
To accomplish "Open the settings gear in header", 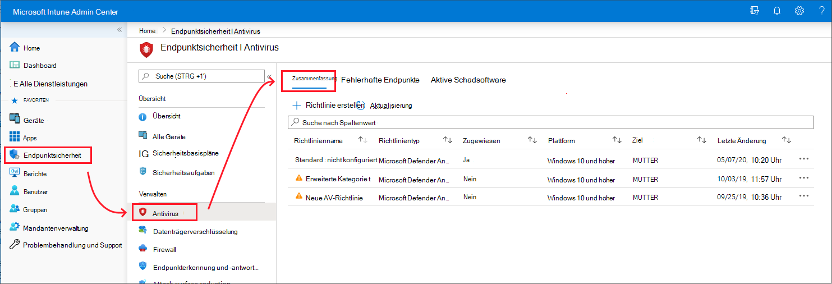I will 799,11.
